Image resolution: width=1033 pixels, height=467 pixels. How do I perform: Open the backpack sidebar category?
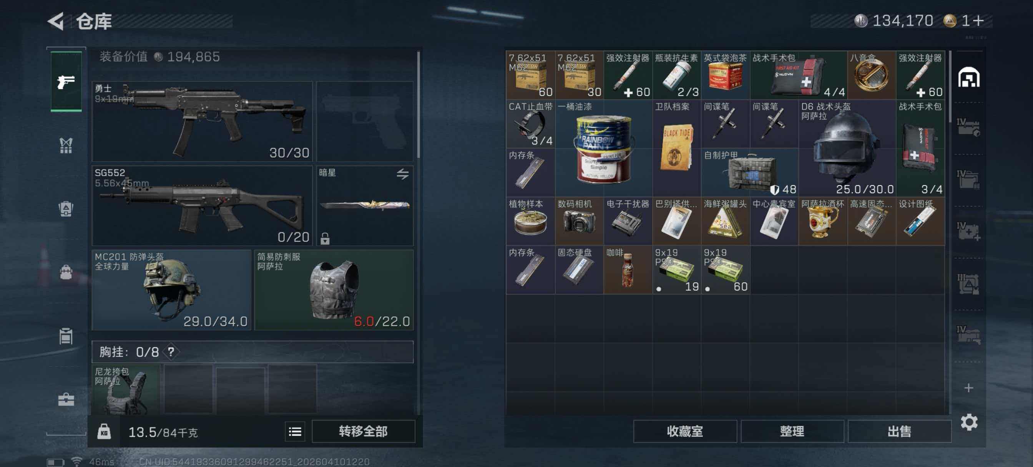click(66, 209)
